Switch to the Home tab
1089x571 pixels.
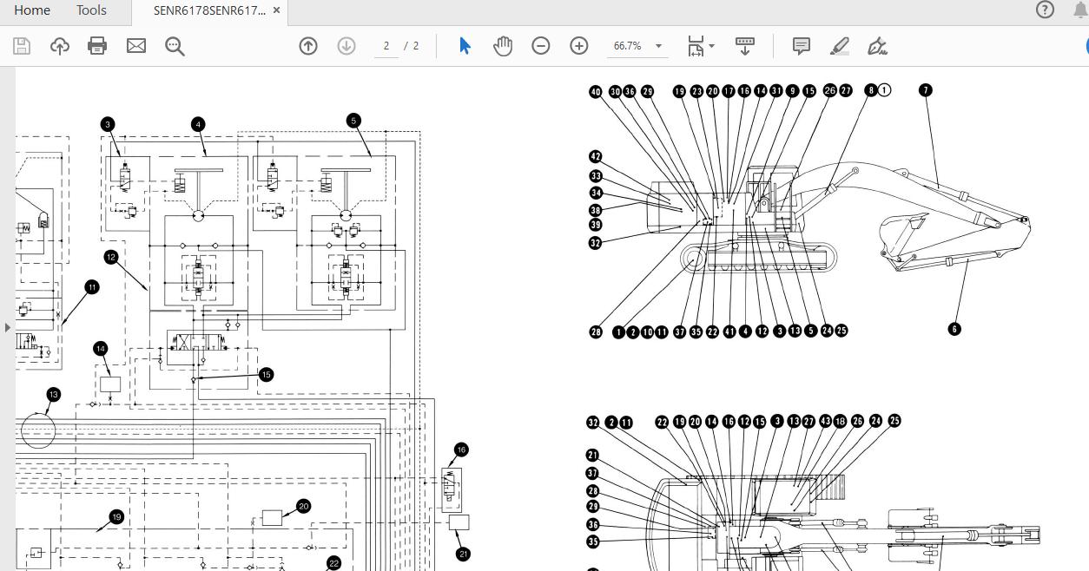32,10
